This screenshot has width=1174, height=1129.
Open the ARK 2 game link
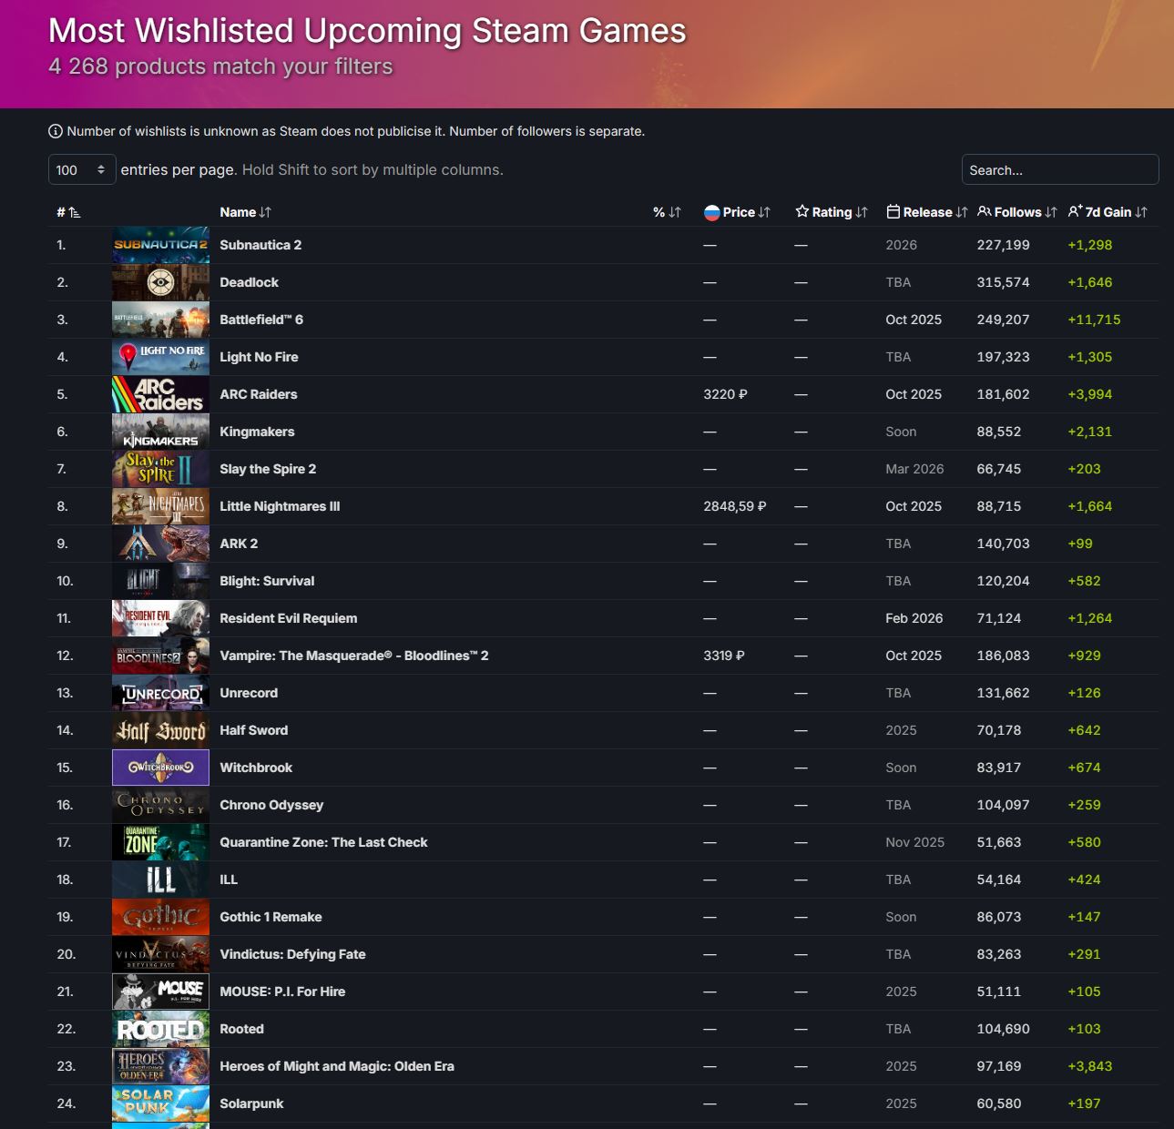[x=239, y=544]
